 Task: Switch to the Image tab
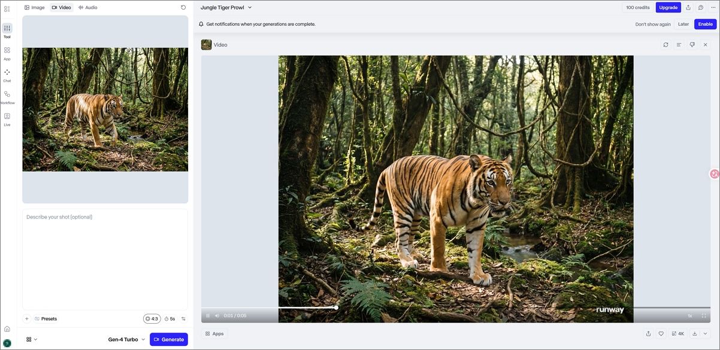pyautogui.click(x=35, y=8)
